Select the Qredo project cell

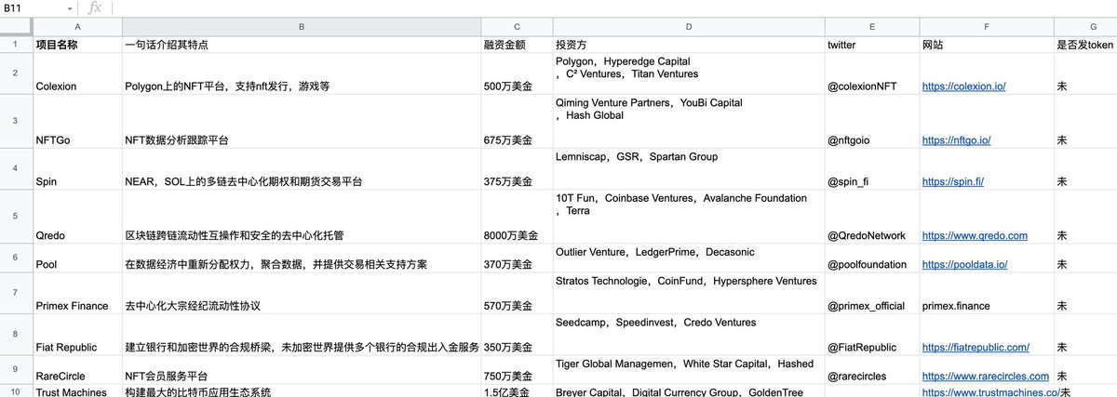(76, 217)
